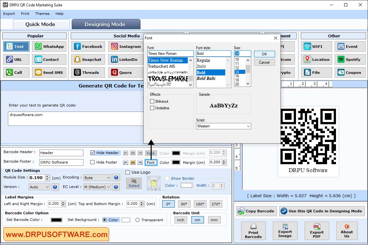Select the File QR code type

316,73
